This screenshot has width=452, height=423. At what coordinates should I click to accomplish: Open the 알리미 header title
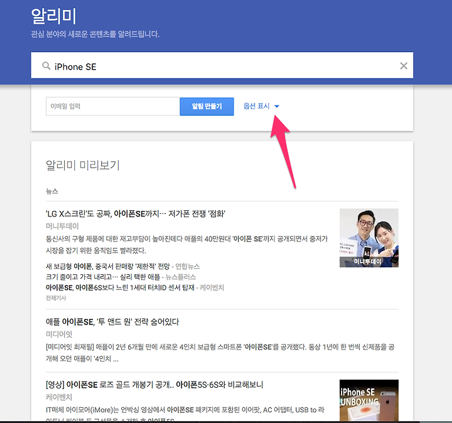(x=53, y=16)
